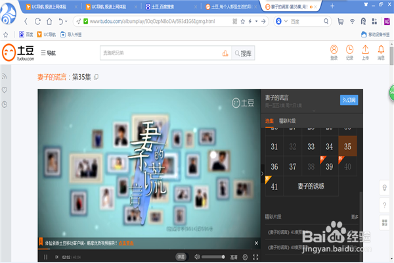Mute the player volume icon
The height and width of the screenshot is (263, 394).
(x=197, y=256)
